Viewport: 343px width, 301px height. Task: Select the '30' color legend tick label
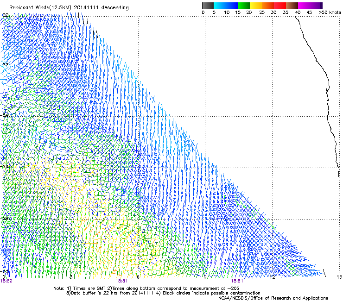[x=273, y=13]
